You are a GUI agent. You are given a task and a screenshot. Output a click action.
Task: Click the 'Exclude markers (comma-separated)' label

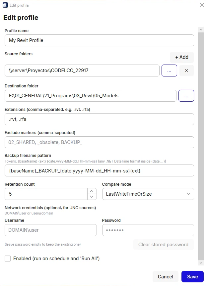coord(40,133)
